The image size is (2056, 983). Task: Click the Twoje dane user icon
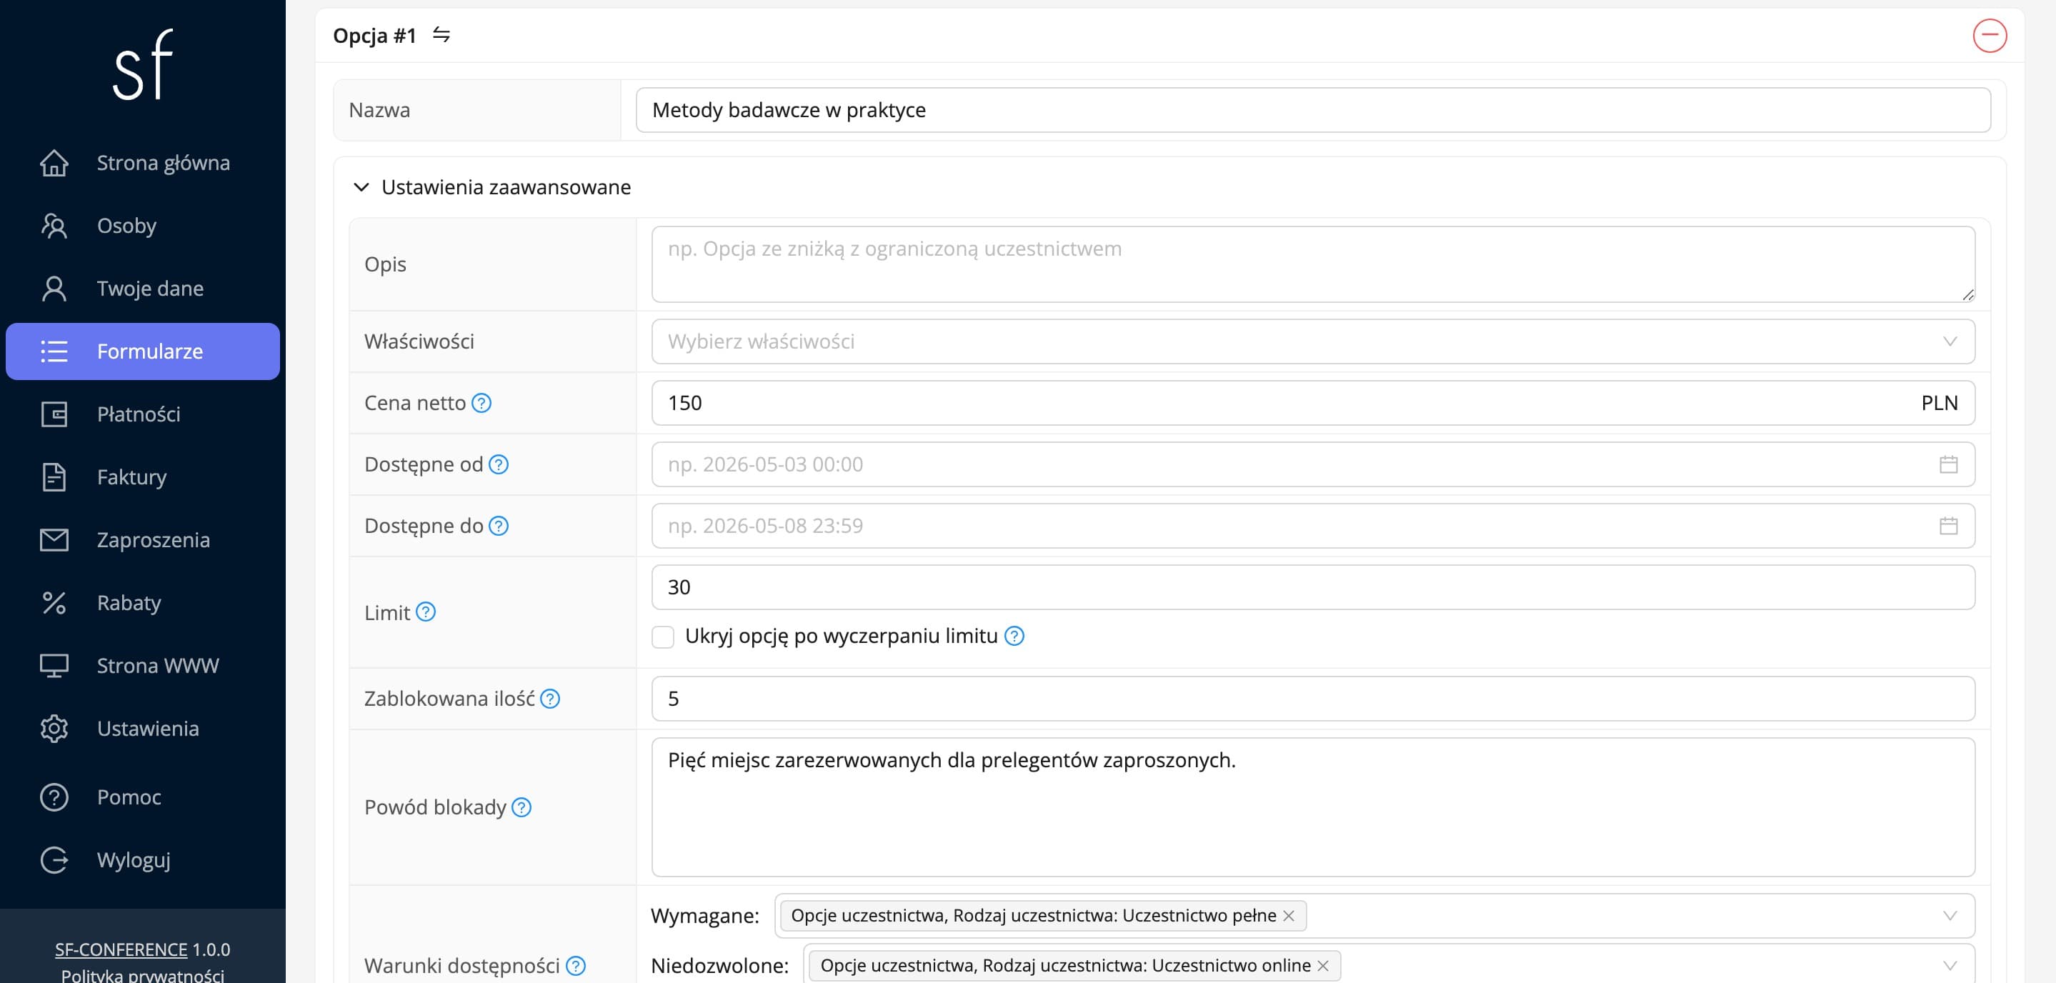(54, 288)
